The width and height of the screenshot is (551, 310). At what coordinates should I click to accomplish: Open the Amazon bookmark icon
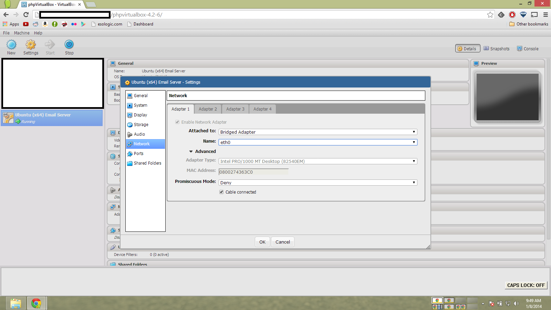tap(45, 24)
